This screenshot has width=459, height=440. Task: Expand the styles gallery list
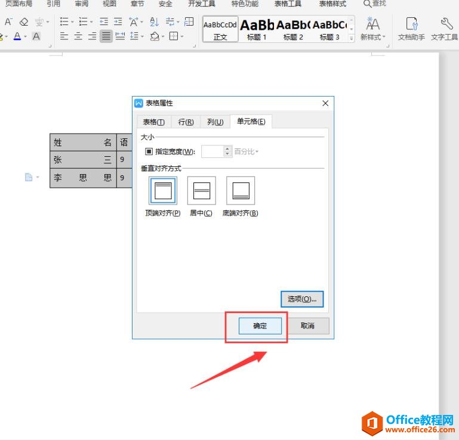pos(352,38)
